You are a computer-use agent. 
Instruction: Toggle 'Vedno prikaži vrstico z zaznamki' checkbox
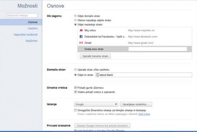tap(76, 92)
